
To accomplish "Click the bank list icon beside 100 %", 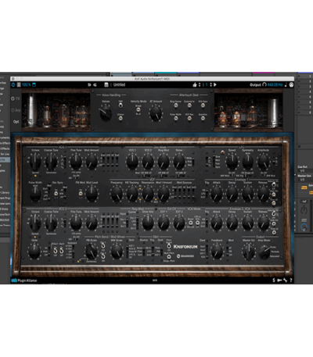I will (x=19, y=84).
